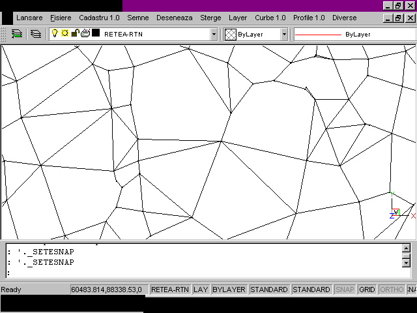Toggle layer plot printer icon

85,33
